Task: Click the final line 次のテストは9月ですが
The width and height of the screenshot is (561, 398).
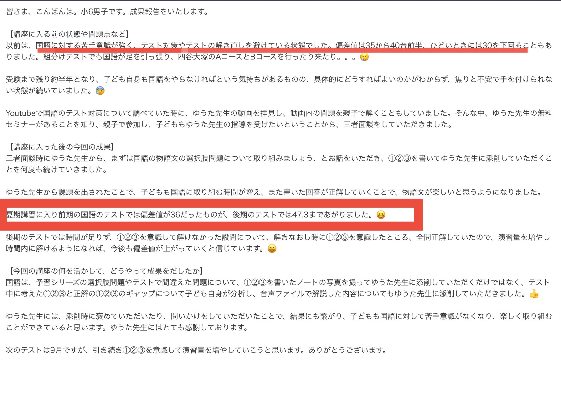Action: click(x=197, y=350)
